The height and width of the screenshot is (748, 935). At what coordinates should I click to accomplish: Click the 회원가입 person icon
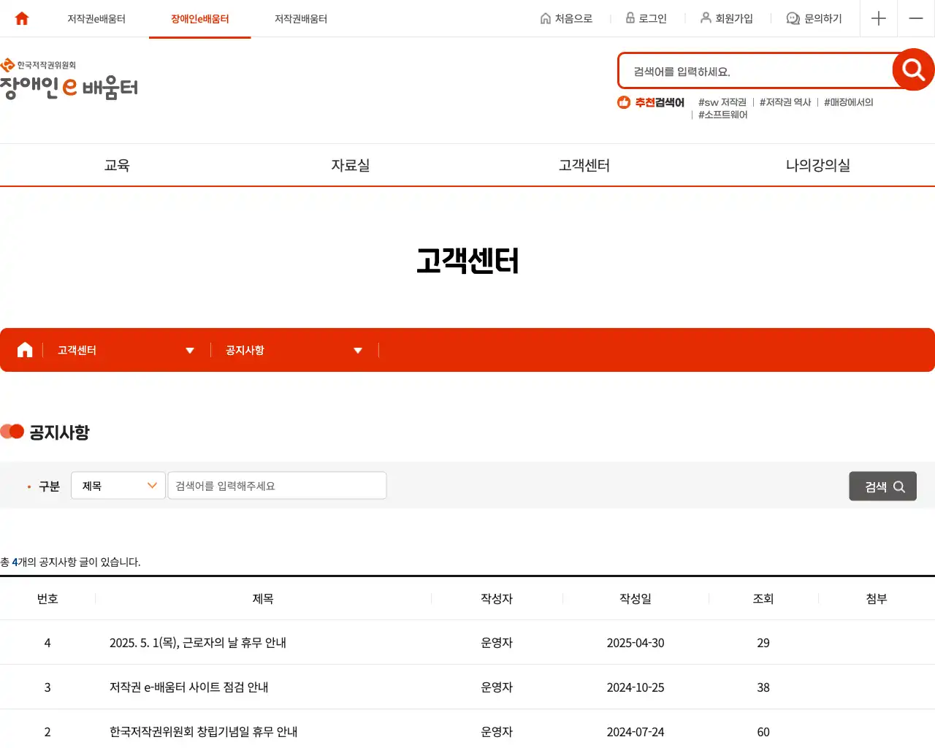click(x=706, y=18)
